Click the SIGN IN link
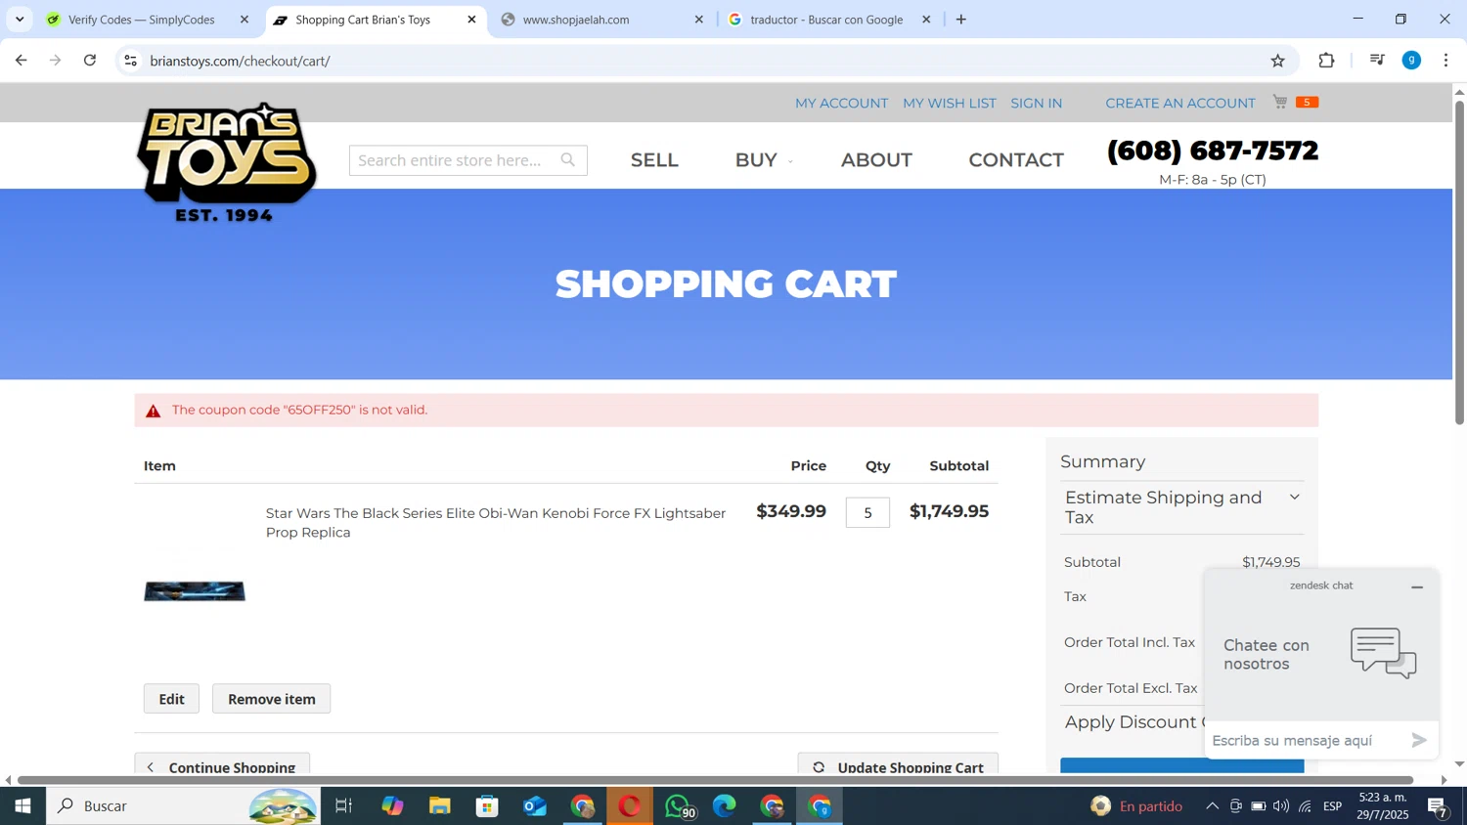Viewport: 1467px width, 825px height. 1036,104
